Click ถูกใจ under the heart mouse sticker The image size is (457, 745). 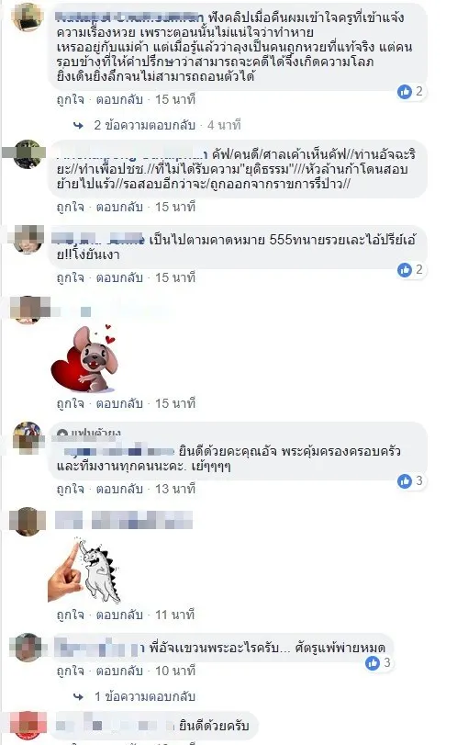71,404
